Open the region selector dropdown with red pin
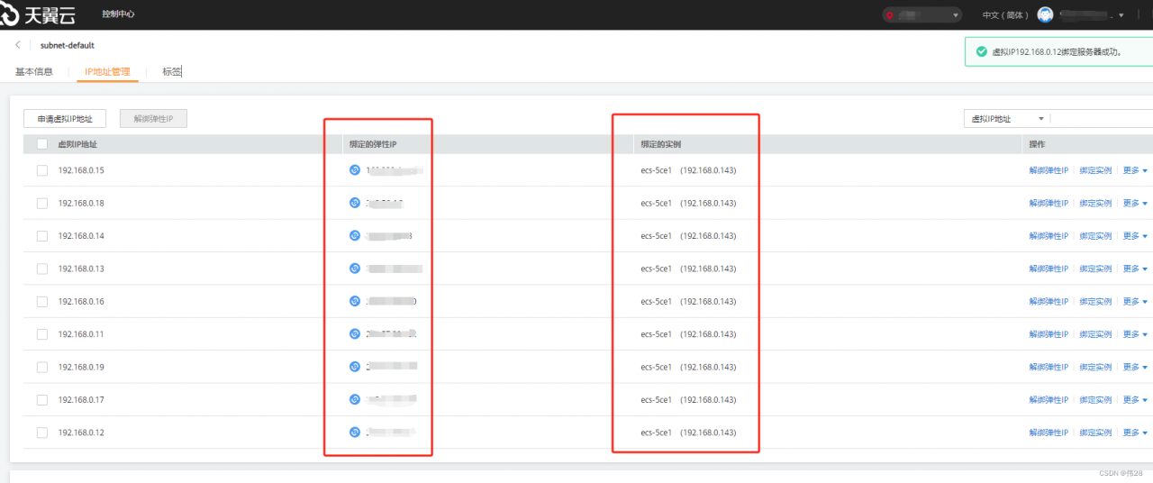 click(921, 15)
